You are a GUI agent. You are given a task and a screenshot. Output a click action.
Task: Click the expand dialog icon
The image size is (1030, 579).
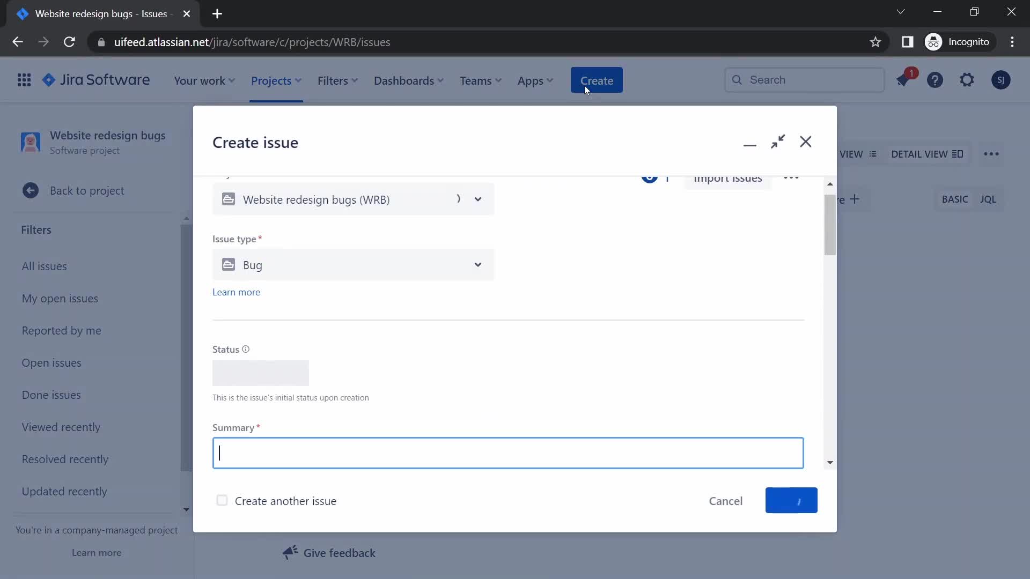click(777, 142)
